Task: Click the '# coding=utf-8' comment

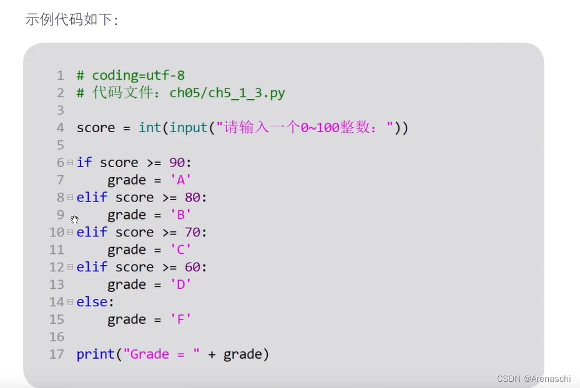Action: coord(130,75)
